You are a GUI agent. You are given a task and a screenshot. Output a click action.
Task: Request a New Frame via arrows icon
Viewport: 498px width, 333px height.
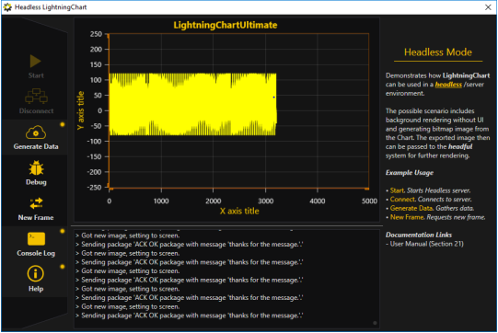36,203
